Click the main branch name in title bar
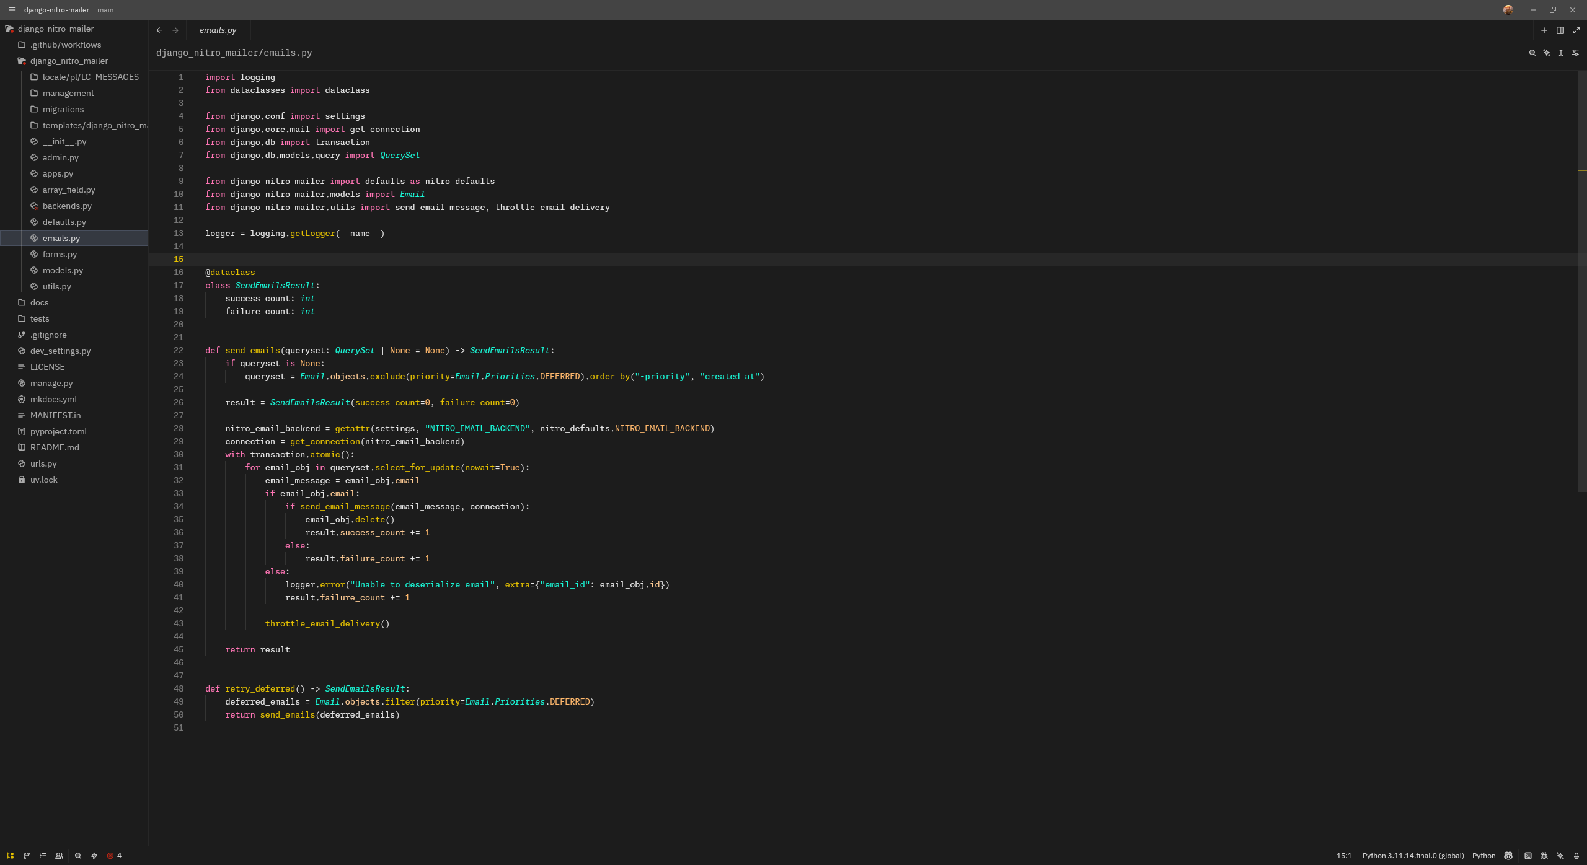 (x=105, y=10)
